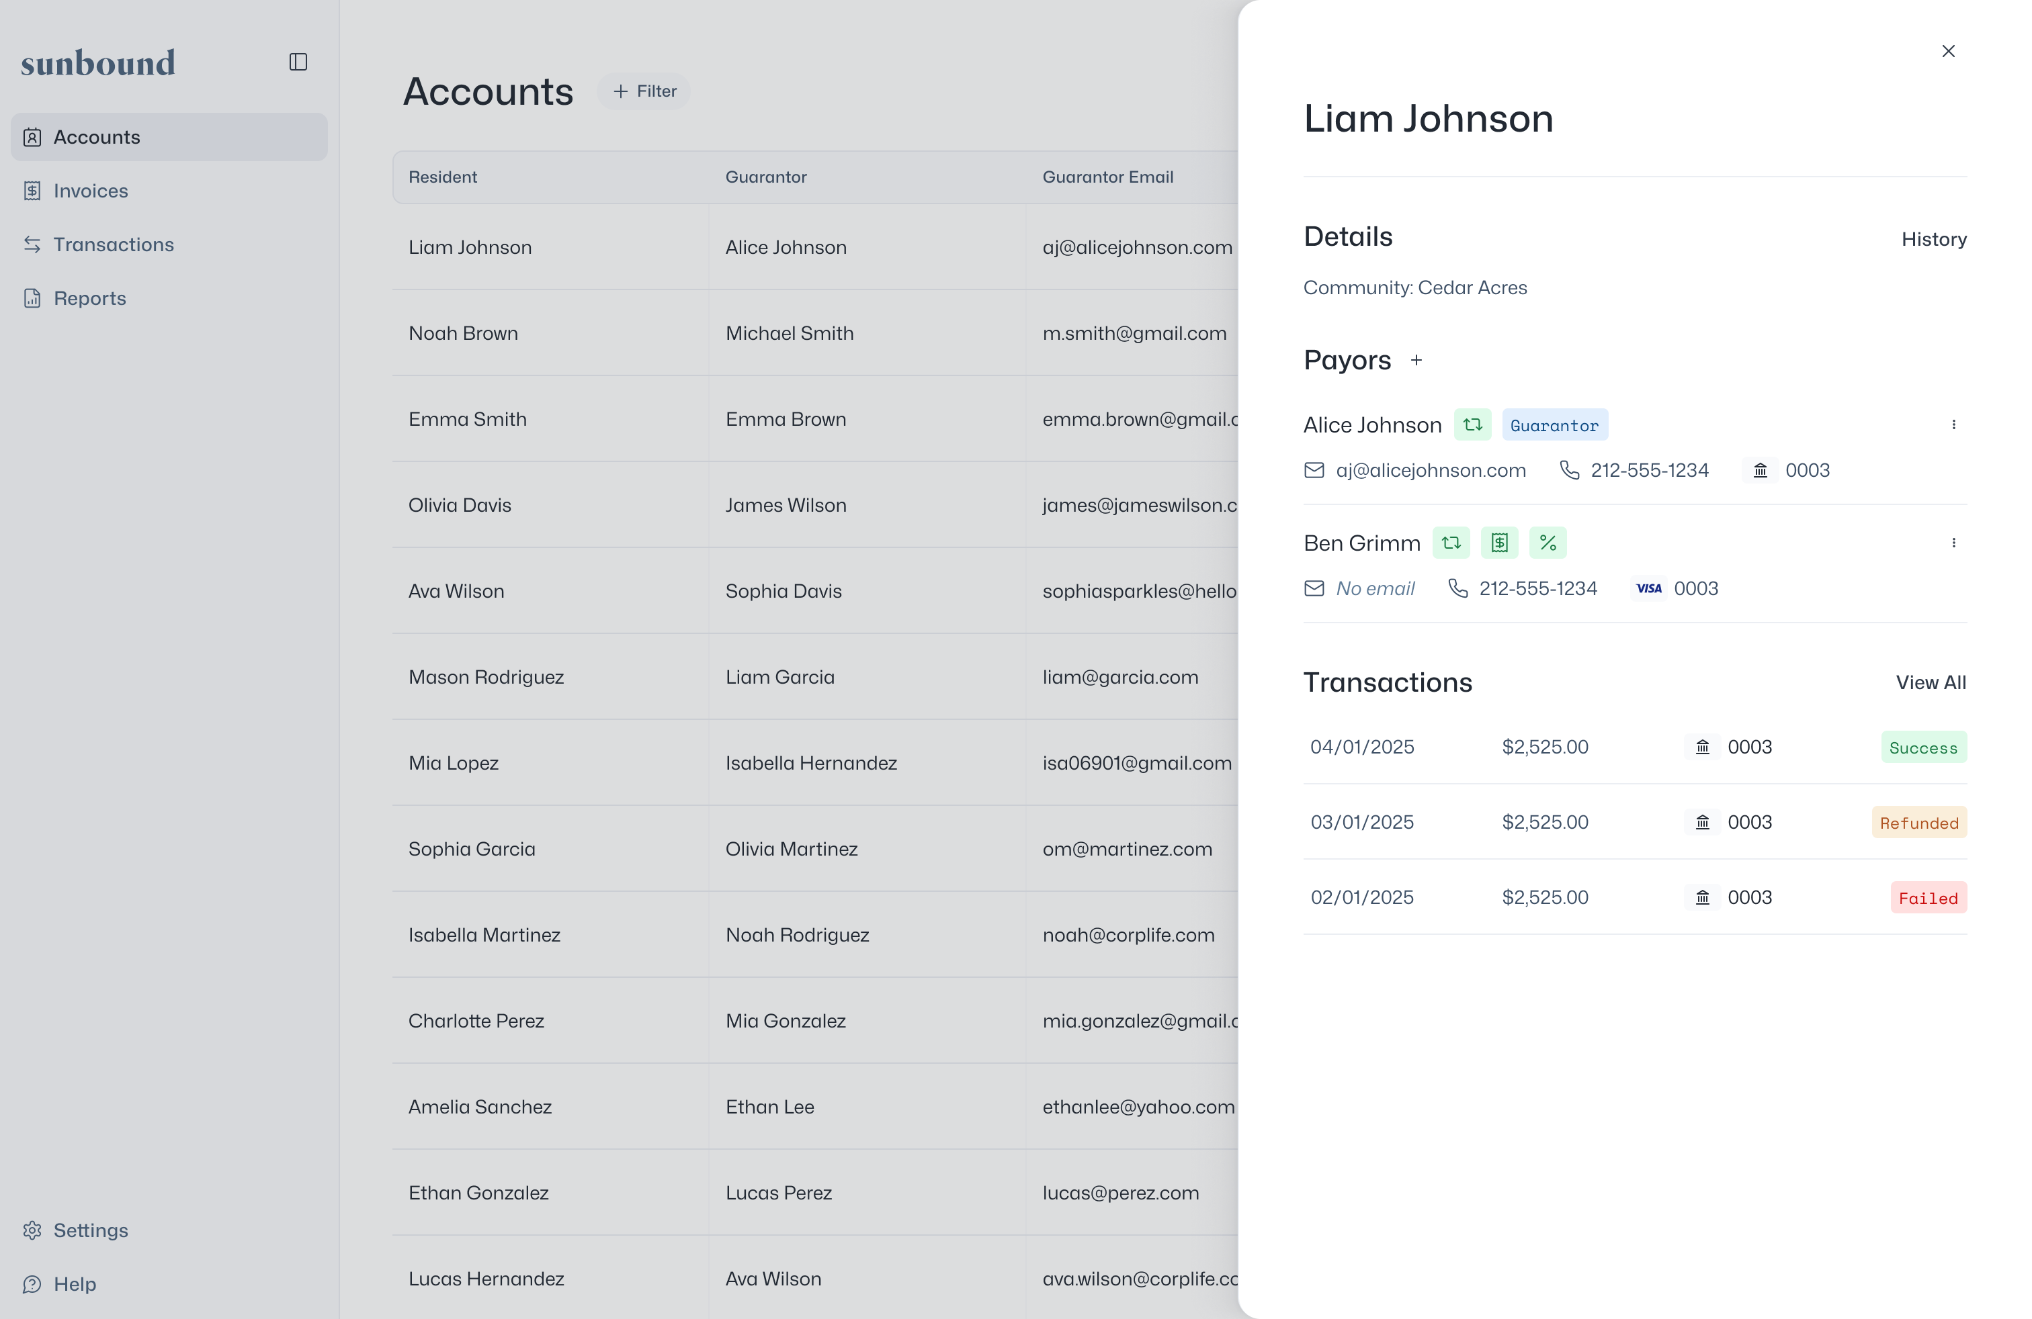Image resolution: width=2032 pixels, height=1319 pixels.
Task: Click the invoice badge icon beside Ben Grimm
Action: (x=1499, y=542)
